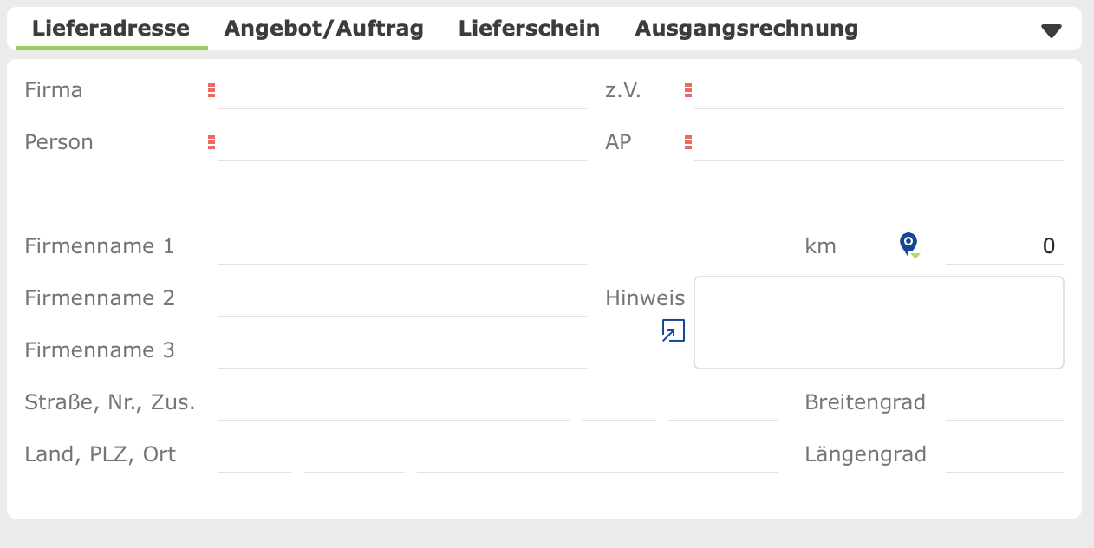The height and width of the screenshot is (548, 1094).
Task: Switch to the Angebot/Auftrag tab
Action: 324,29
